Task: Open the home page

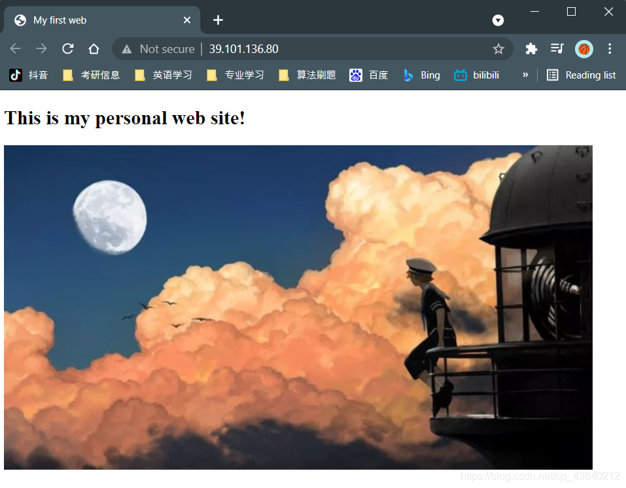Action: [94, 48]
